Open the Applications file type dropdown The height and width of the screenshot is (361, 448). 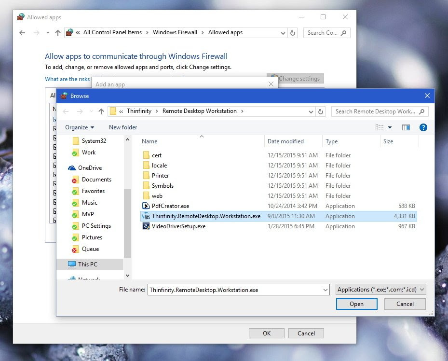pyautogui.click(x=381, y=290)
